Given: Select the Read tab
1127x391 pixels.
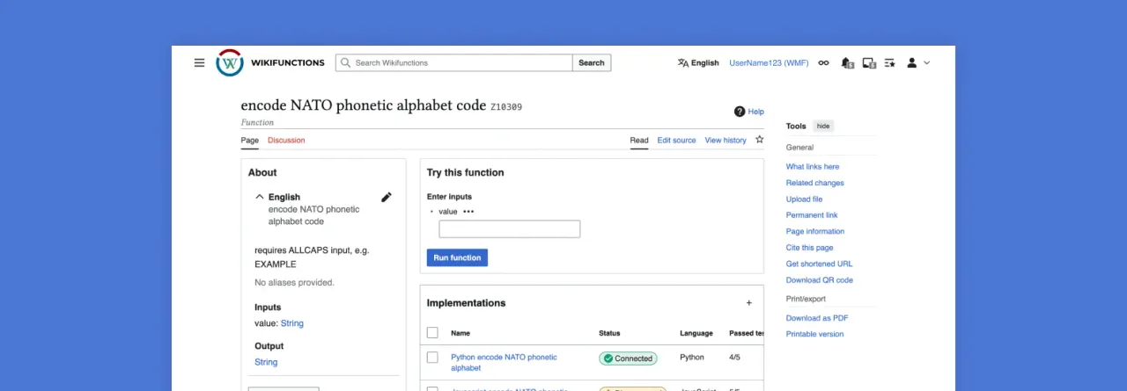Looking at the screenshot, I should 639,141.
